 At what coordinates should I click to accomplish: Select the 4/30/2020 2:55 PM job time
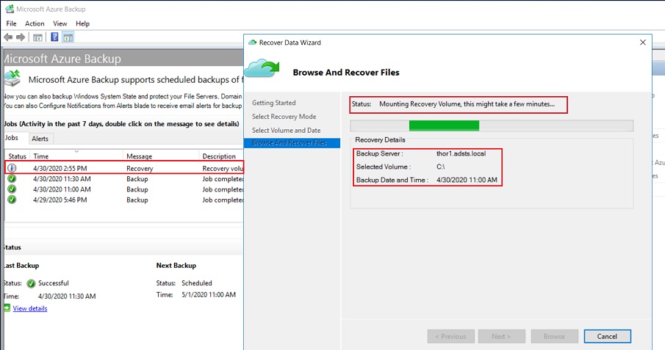pyautogui.click(x=60, y=168)
